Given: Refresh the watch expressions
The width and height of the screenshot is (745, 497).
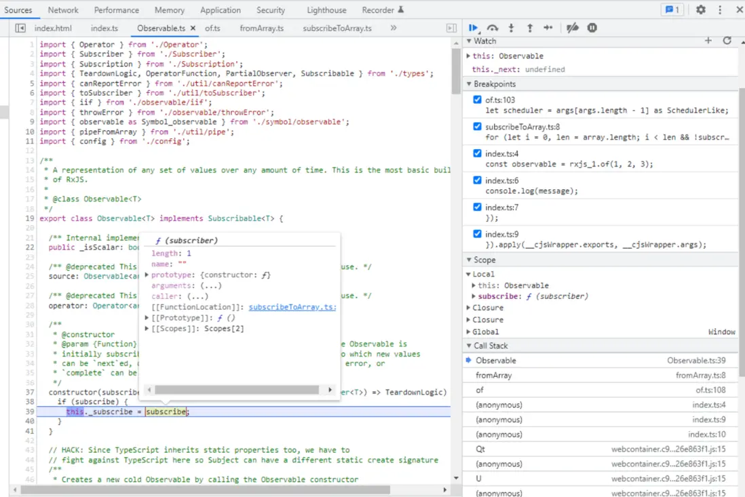Looking at the screenshot, I should pyautogui.click(x=727, y=41).
